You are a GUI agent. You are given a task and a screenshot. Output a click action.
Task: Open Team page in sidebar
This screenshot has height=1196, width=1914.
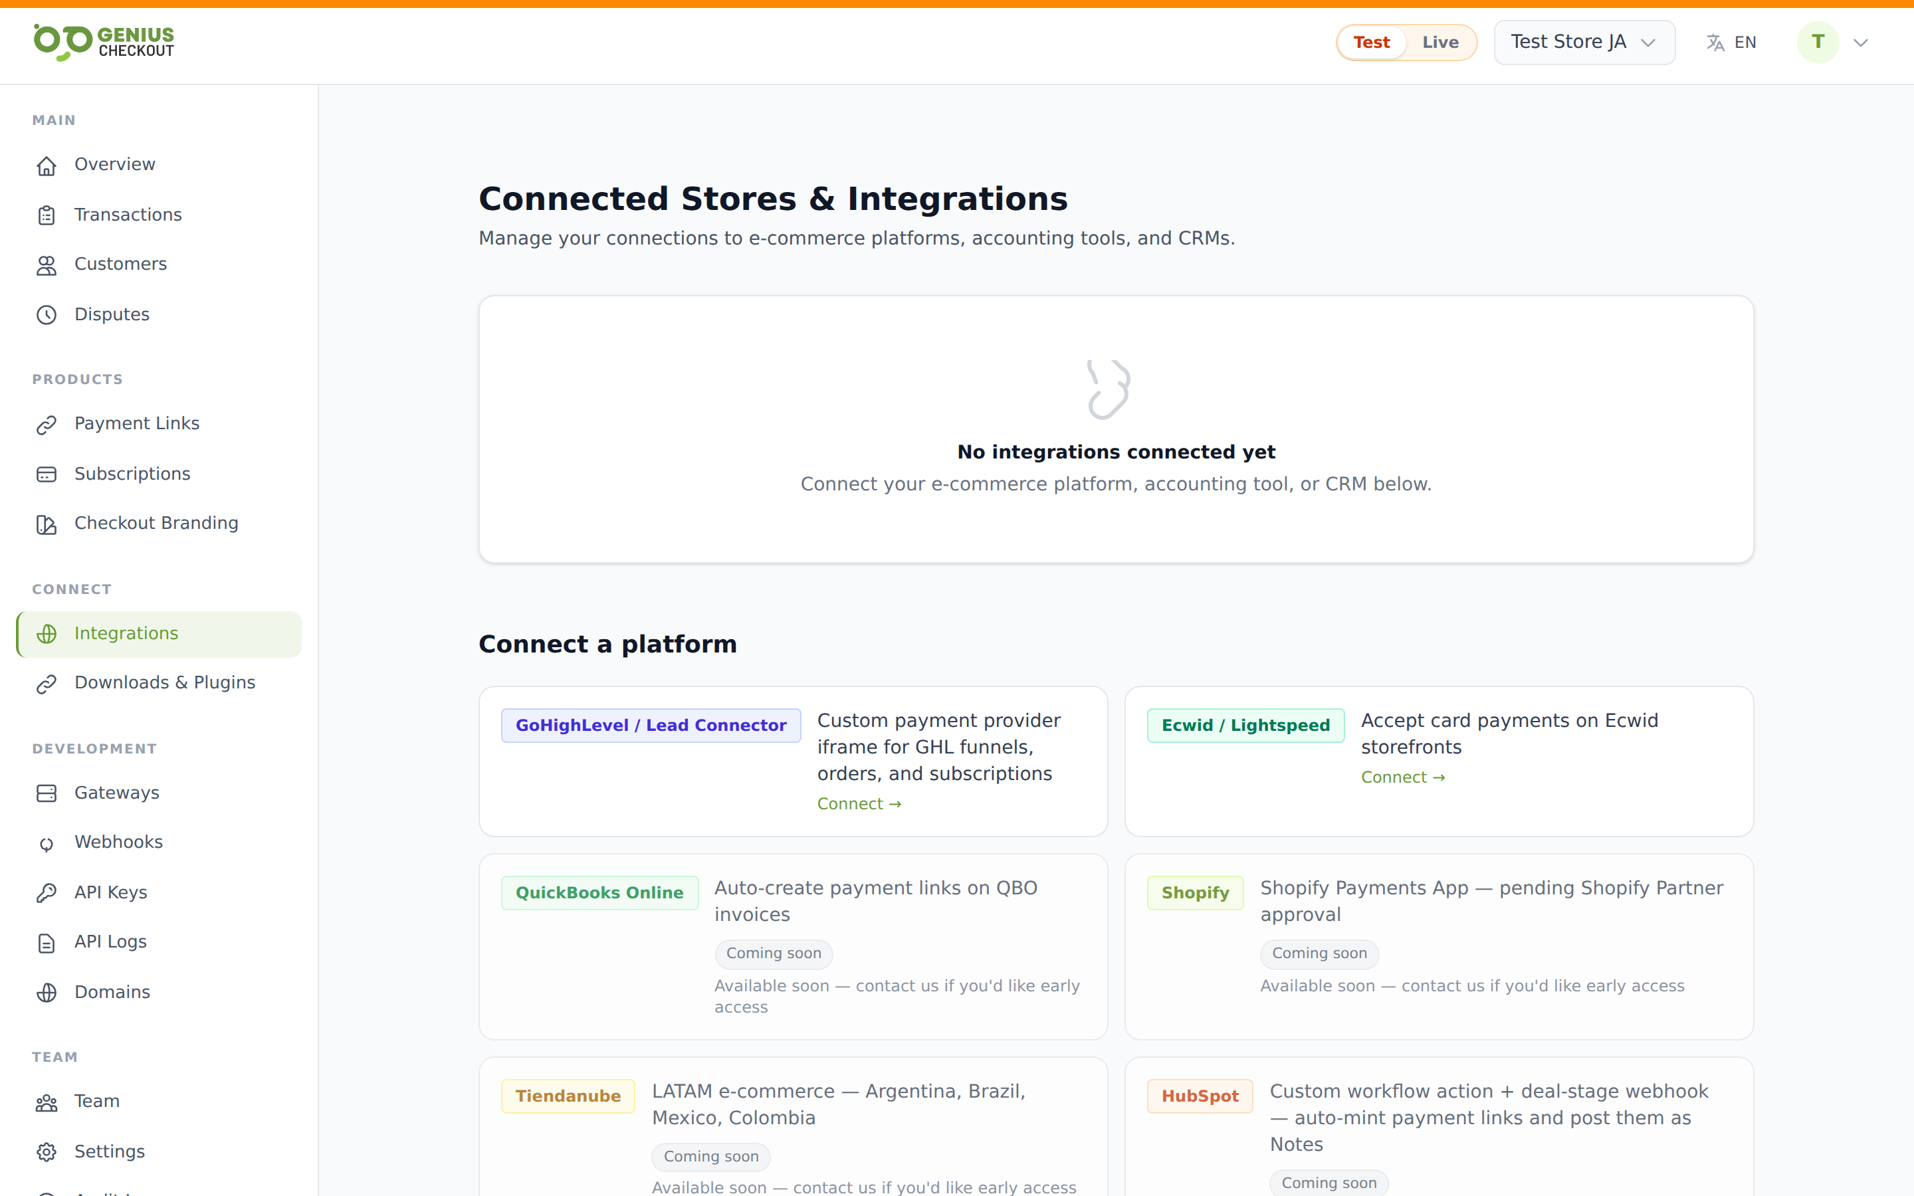tap(158, 1102)
